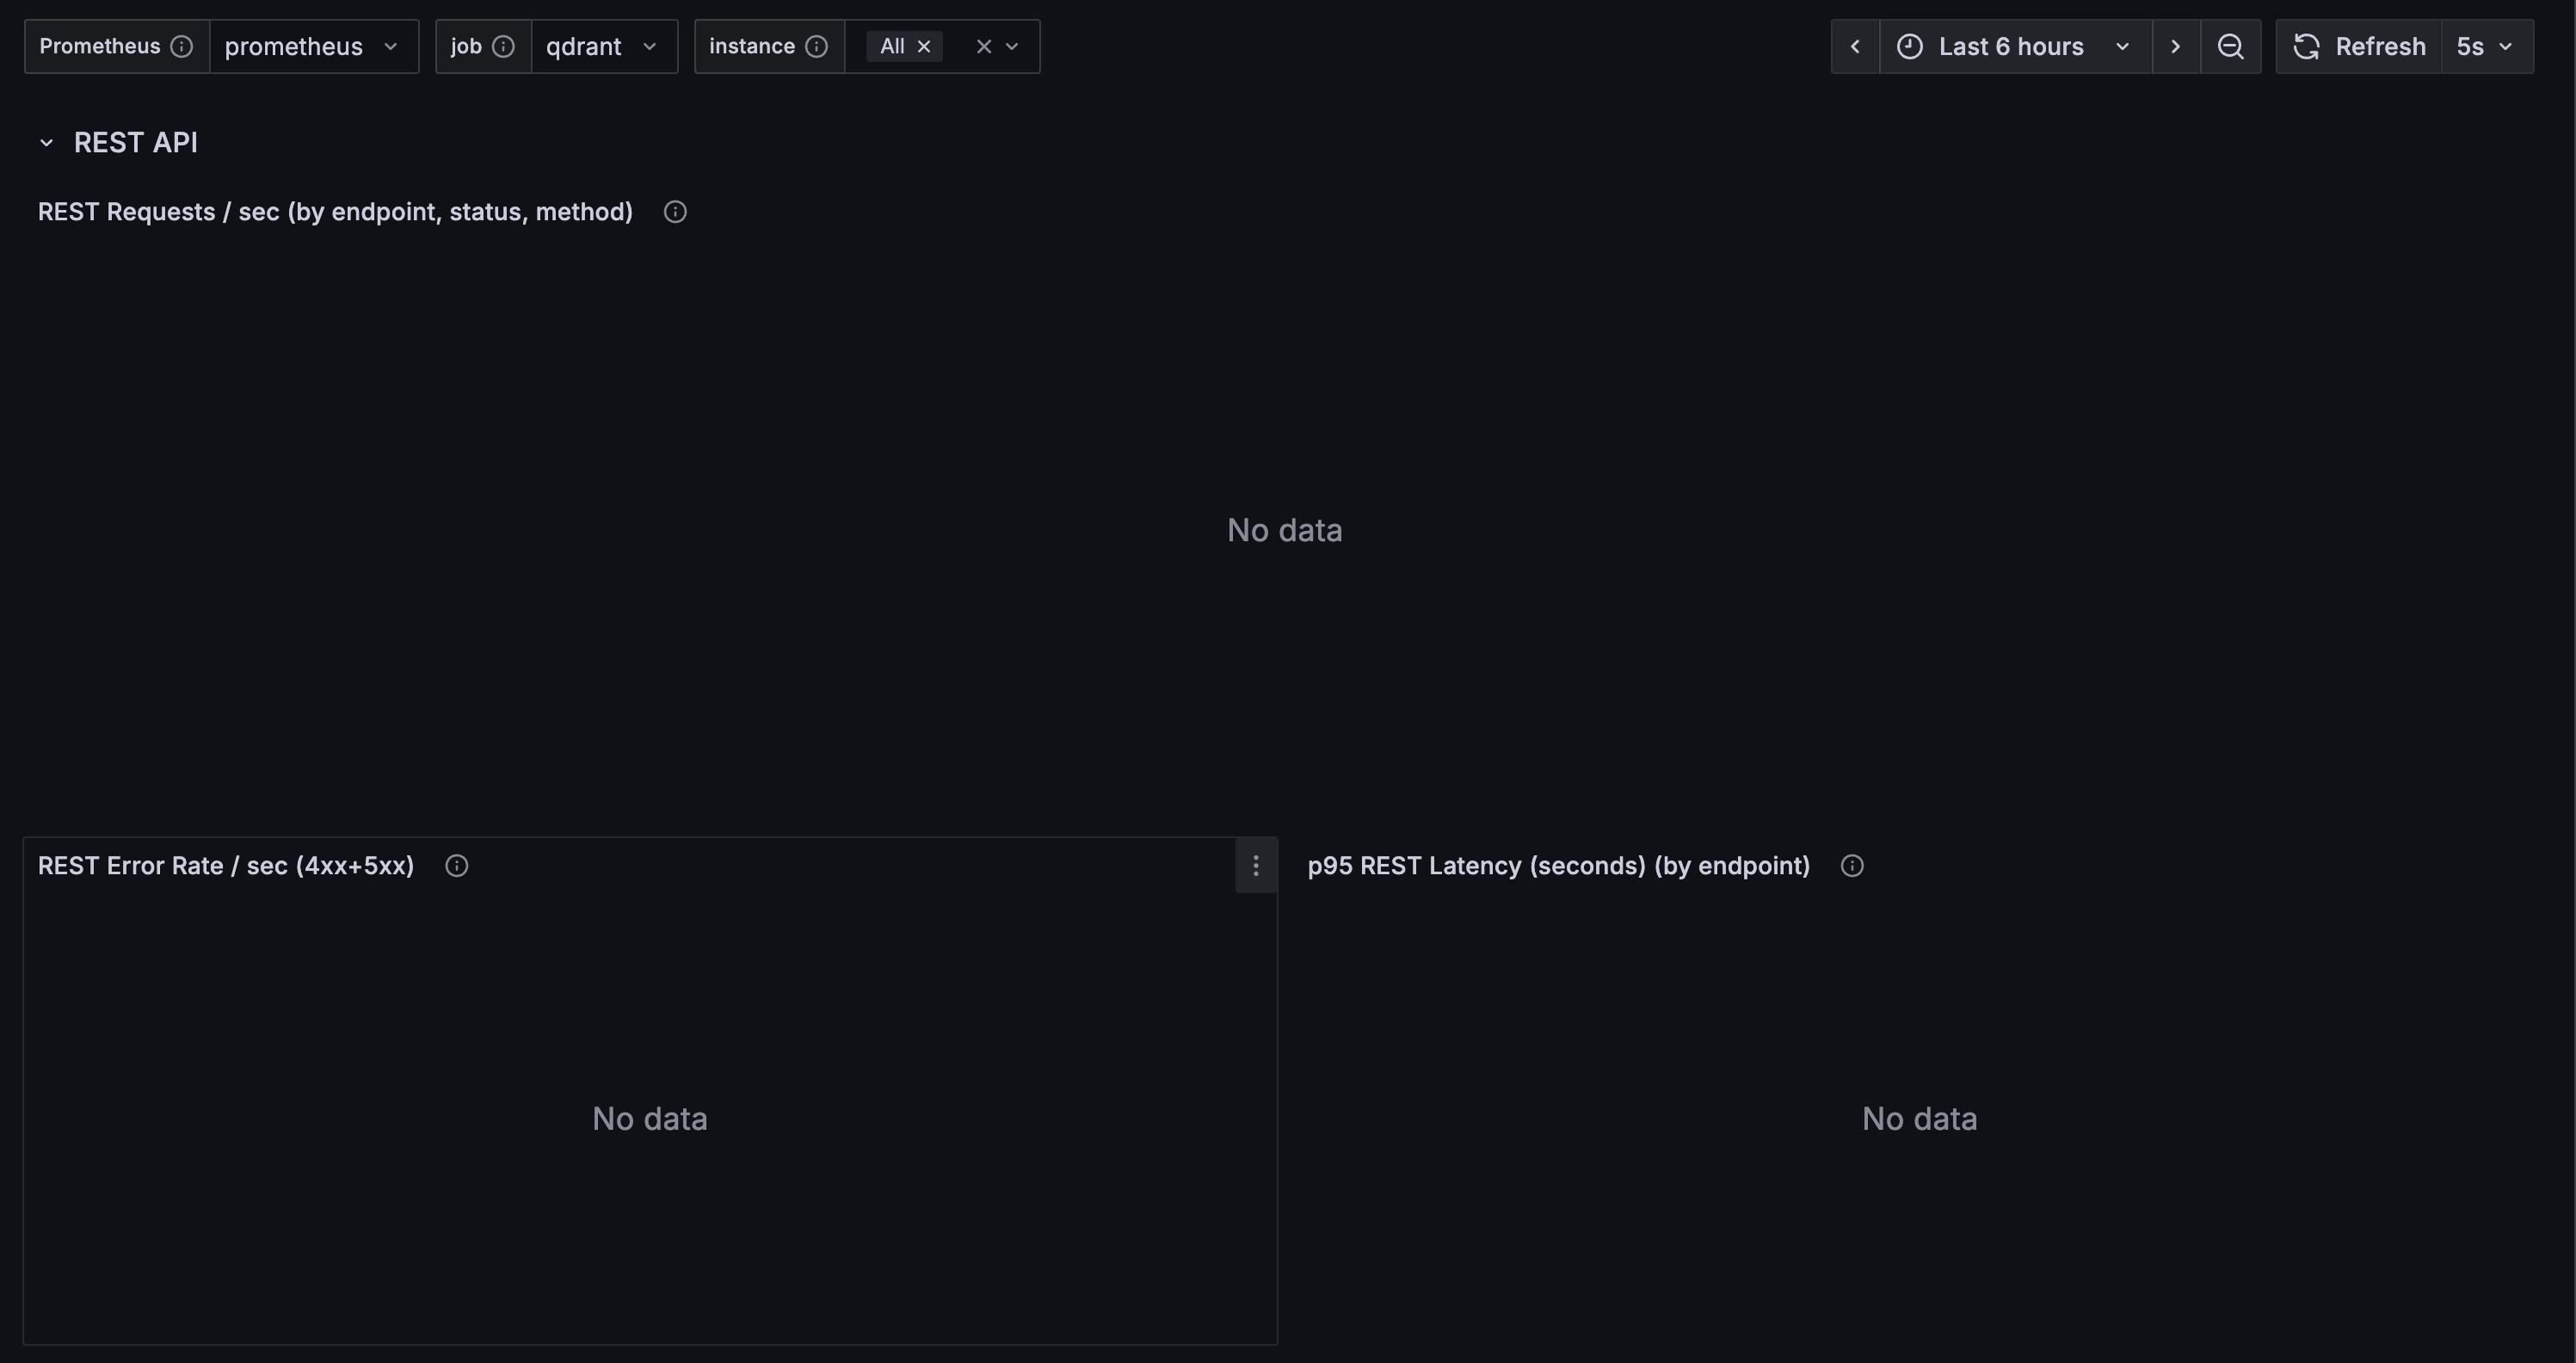Screen dimensions: 2576x1363
Task: Click info icon beside REST Error Rate
Action: pos(457,866)
